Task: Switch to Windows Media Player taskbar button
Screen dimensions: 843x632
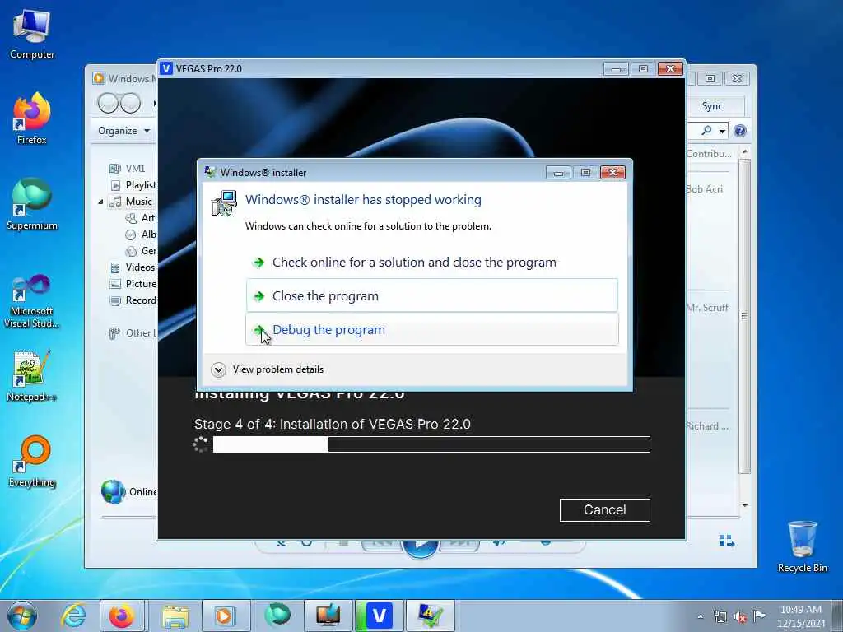Action: click(x=226, y=616)
